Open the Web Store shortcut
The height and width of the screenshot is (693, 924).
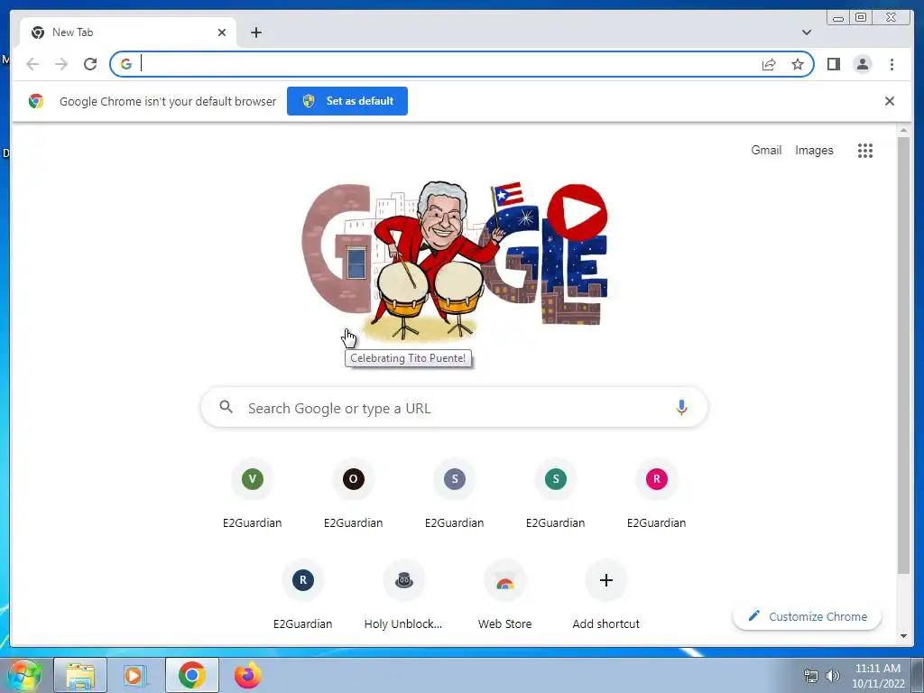[x=505, y=596]
